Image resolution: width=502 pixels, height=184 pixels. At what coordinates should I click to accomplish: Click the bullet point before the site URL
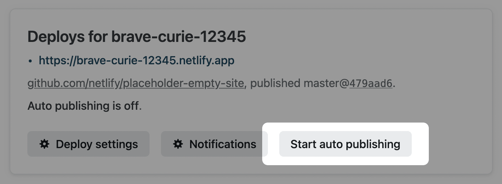(31, 61)
